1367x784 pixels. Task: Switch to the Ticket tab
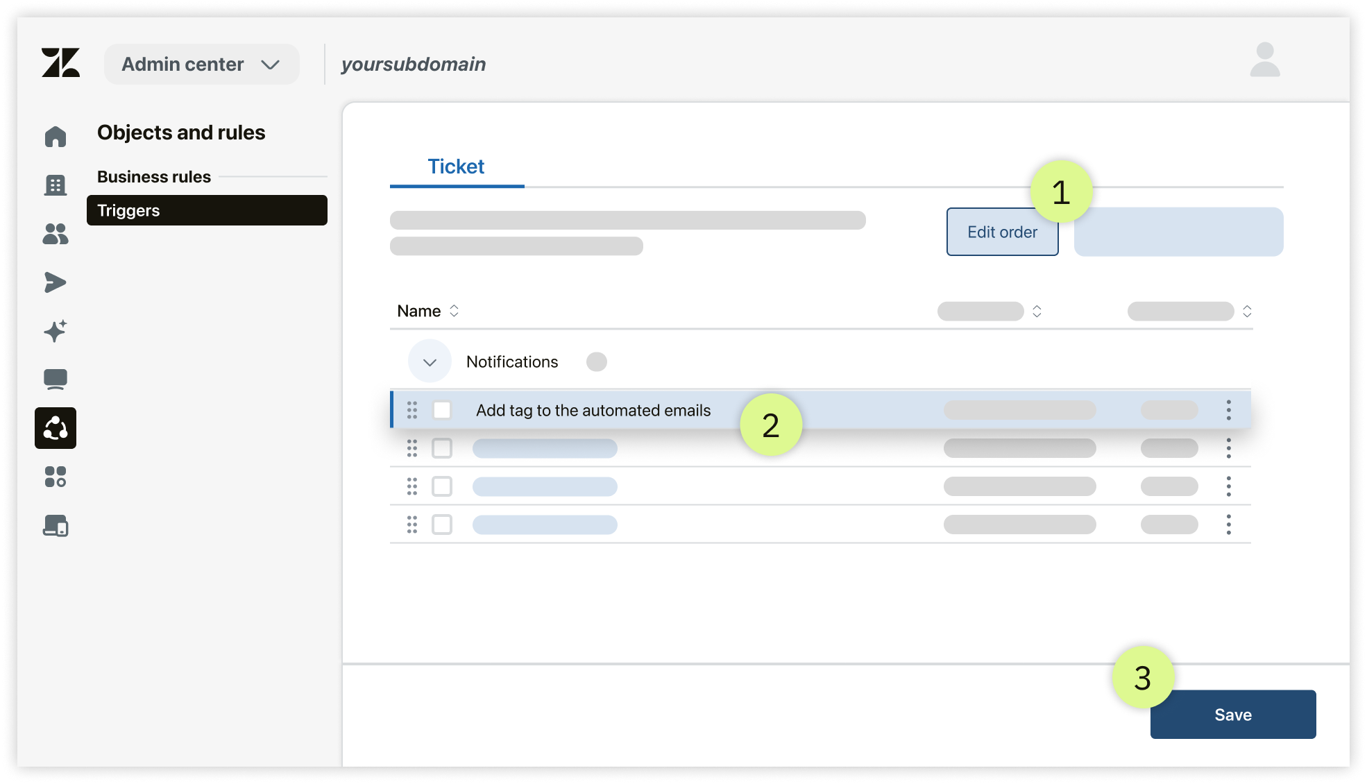click(x=456, y=167)
